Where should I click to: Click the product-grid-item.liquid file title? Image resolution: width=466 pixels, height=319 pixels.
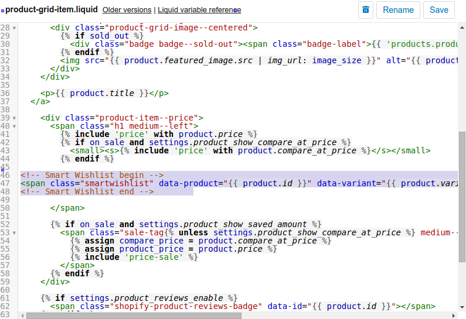click(x=52, y=9)
